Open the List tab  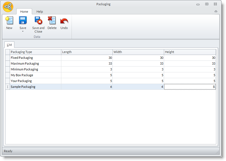tap(9, 45)
